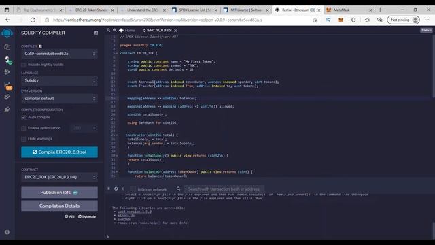Click the Publish on Ipfs button
This screenshot has width=435, height=245.
(x=59, y=193)
